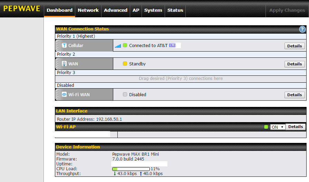Image resolution: width=309 pixels, height=182 pixels.
Task: Click the grey Wi-Fi WAN Disabled indicator
Action: (125, 94)
